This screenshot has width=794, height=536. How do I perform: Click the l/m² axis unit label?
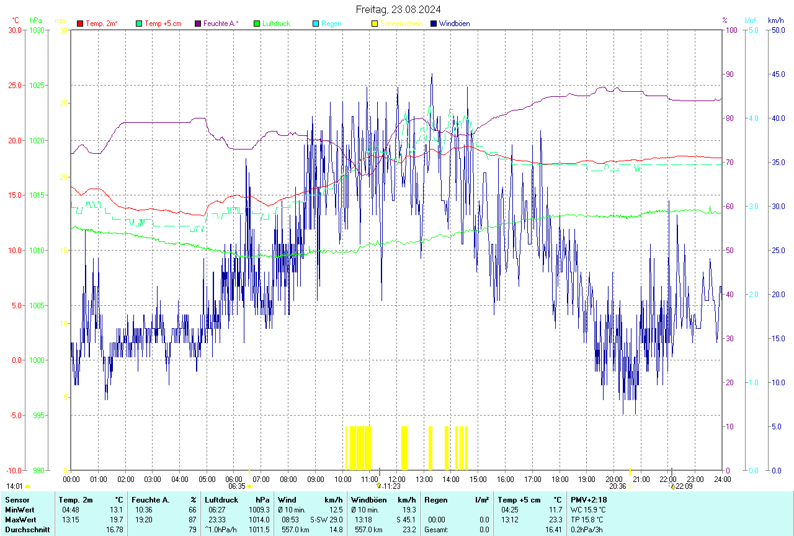(751, 20)
